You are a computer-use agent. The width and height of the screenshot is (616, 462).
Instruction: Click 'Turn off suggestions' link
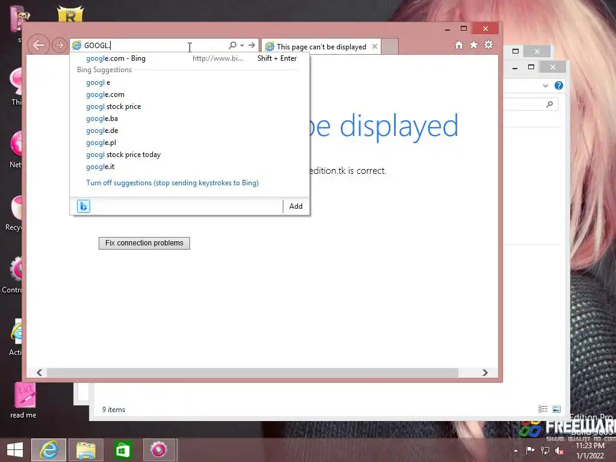tap(173, 183)
